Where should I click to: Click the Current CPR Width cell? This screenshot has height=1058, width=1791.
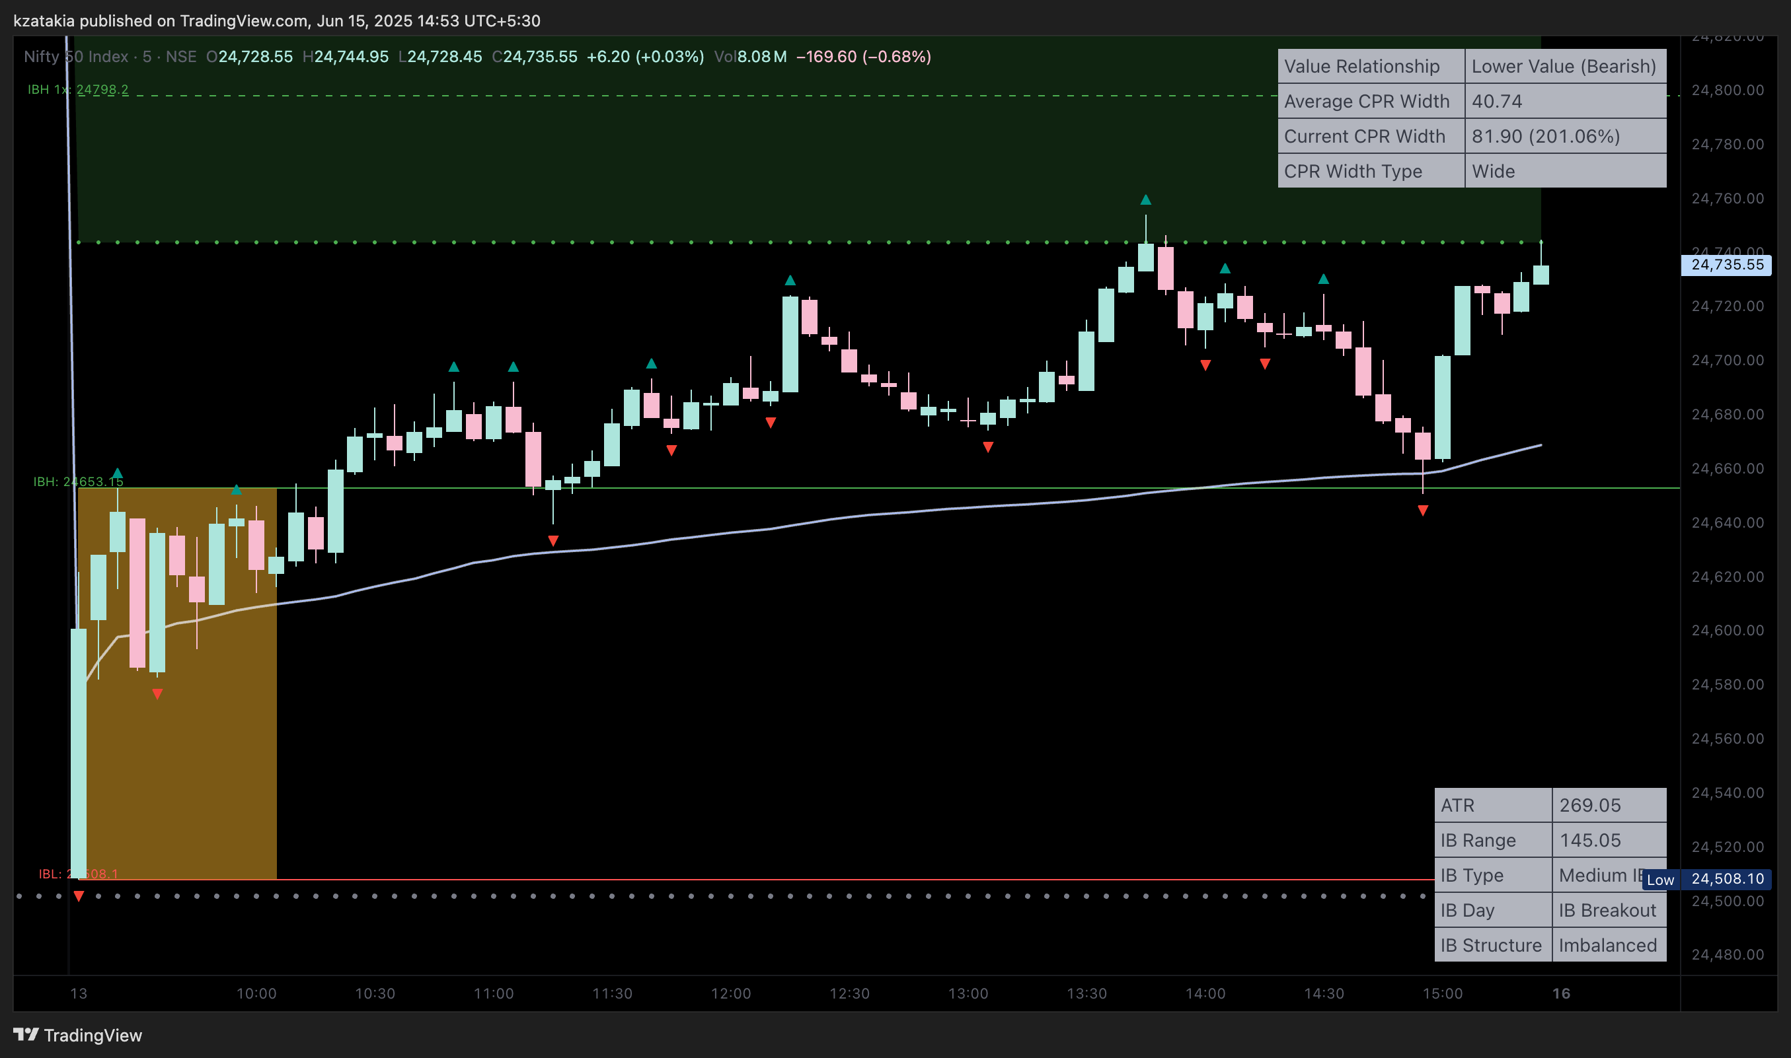point(1371,136)
